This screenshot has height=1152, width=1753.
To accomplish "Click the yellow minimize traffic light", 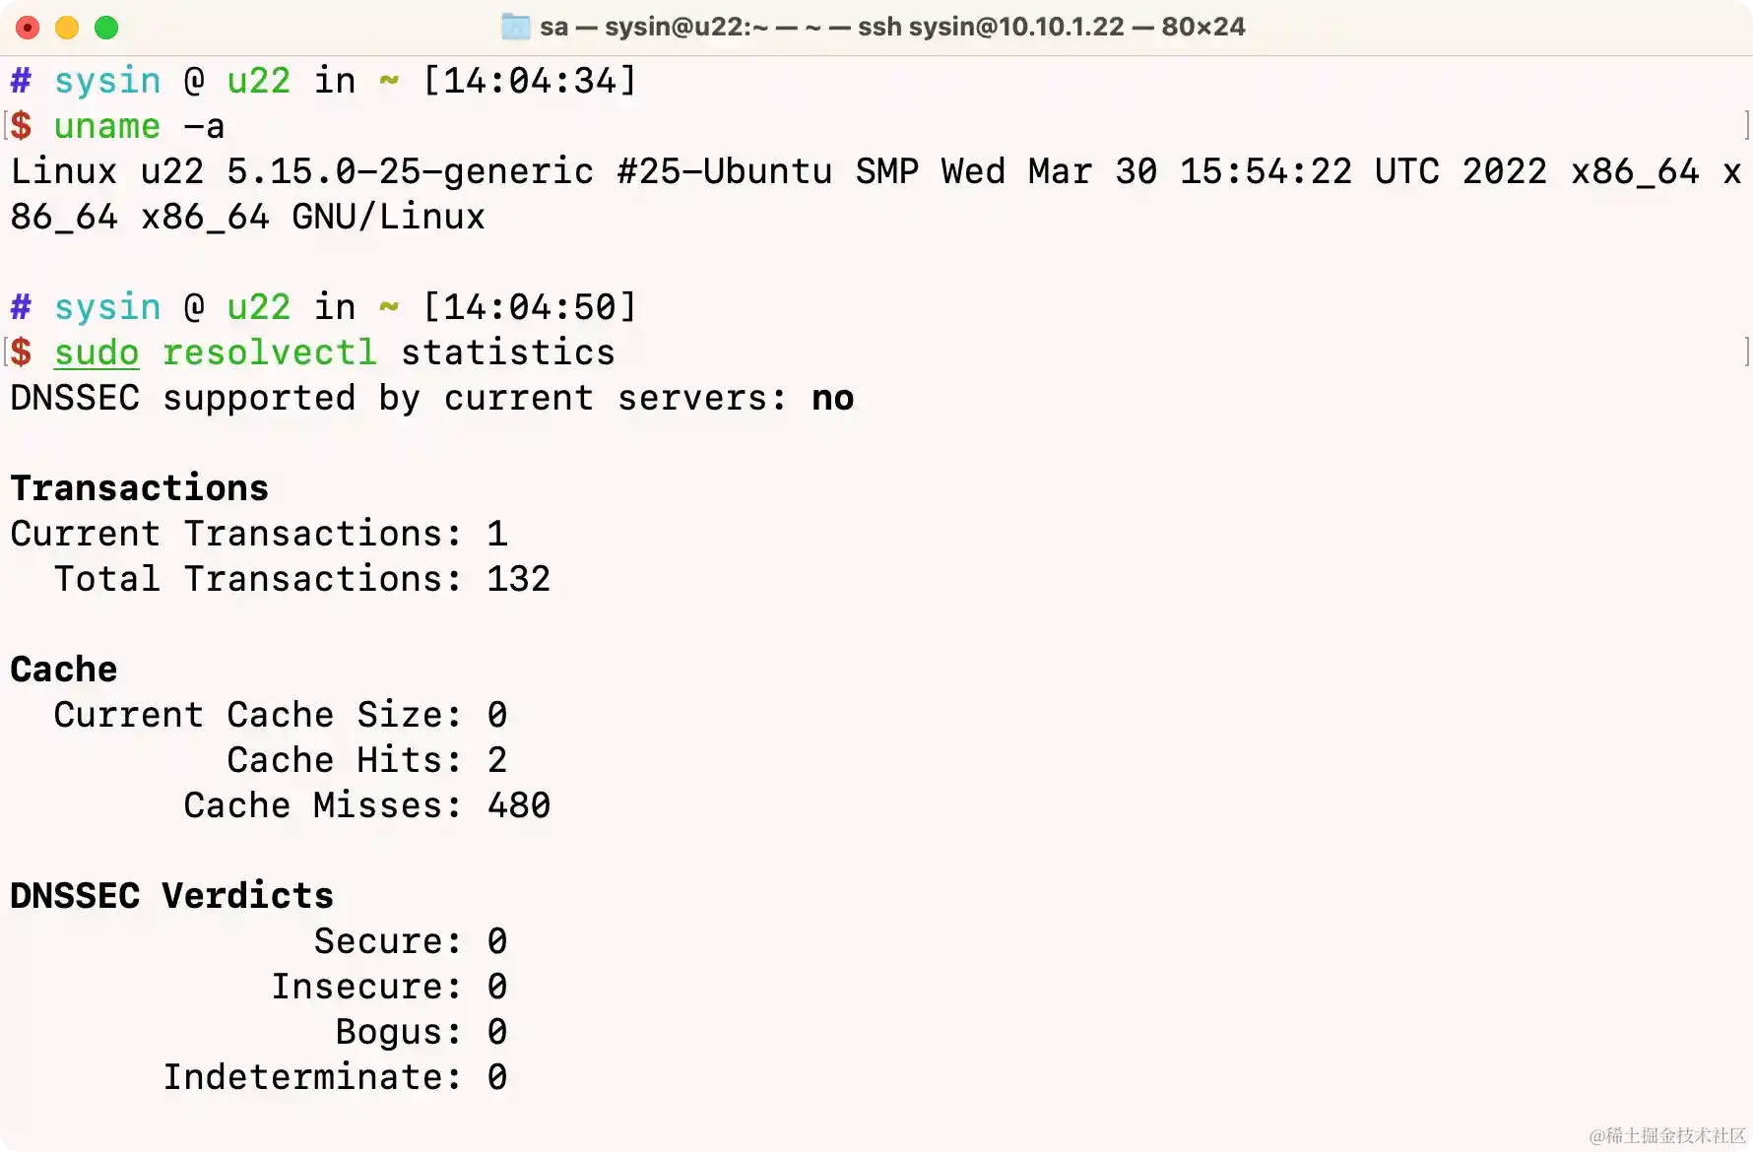I will (x=66, y=28).
